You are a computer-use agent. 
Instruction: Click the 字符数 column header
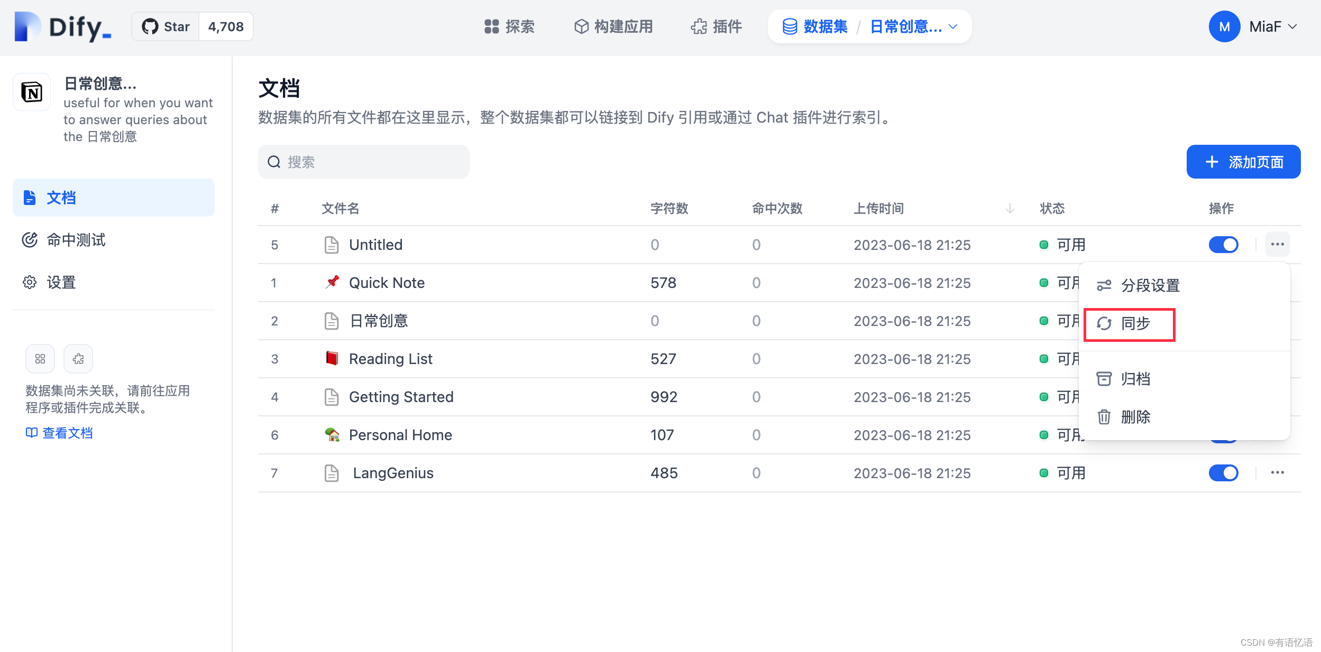coord(669,209)
